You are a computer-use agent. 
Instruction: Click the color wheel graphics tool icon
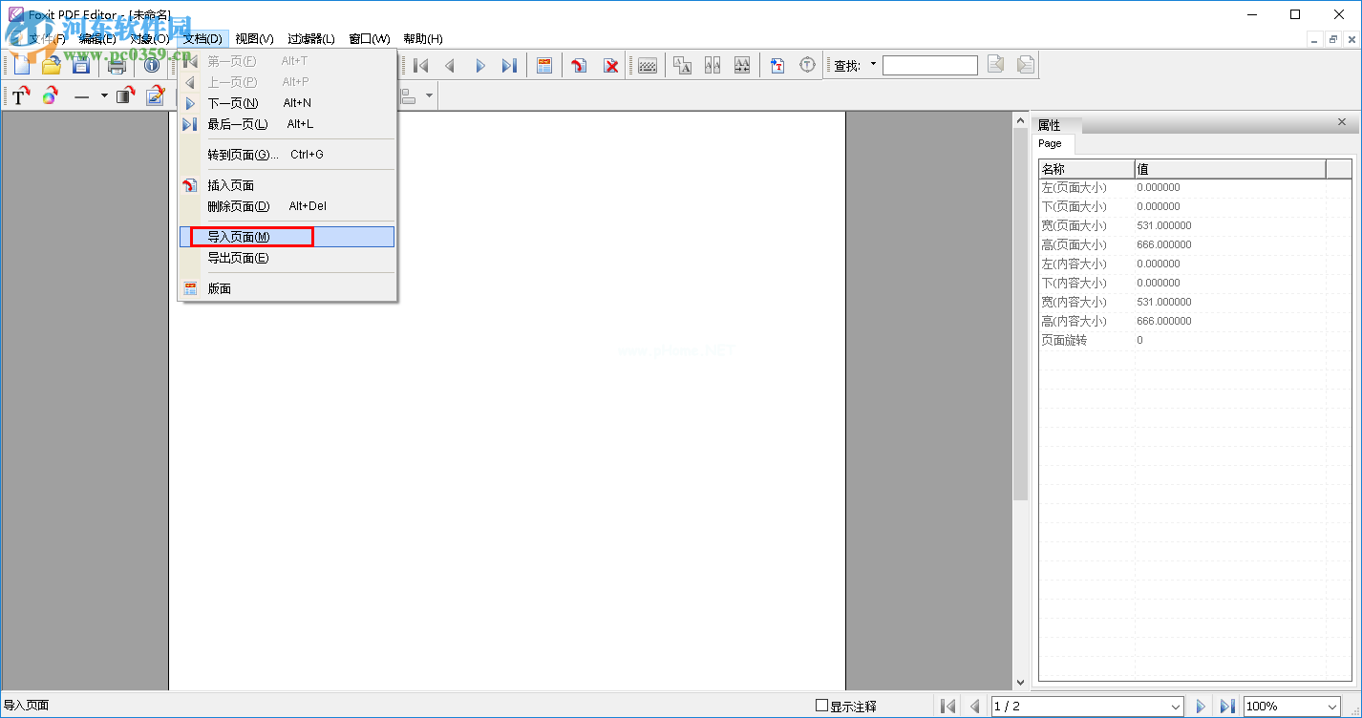point(50,95)
